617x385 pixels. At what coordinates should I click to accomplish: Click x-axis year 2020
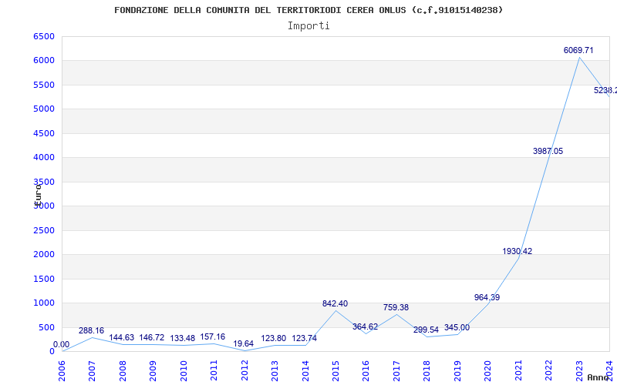[487, 371]
